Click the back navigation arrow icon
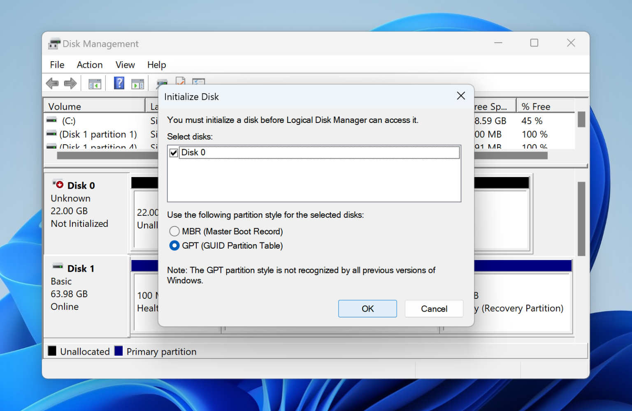This screenshot has width=632, height=411. (52, 83)
